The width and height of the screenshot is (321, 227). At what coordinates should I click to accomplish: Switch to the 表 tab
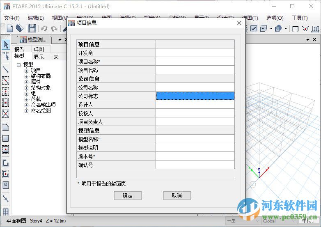(56, 57)
